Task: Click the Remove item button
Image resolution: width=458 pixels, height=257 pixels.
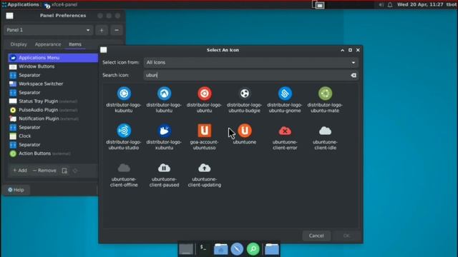Action: click(x=44, y=171)
